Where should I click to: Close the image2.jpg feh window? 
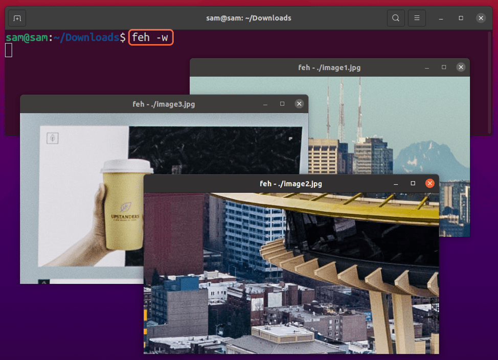pyautogui.click(x=429, y=183)
